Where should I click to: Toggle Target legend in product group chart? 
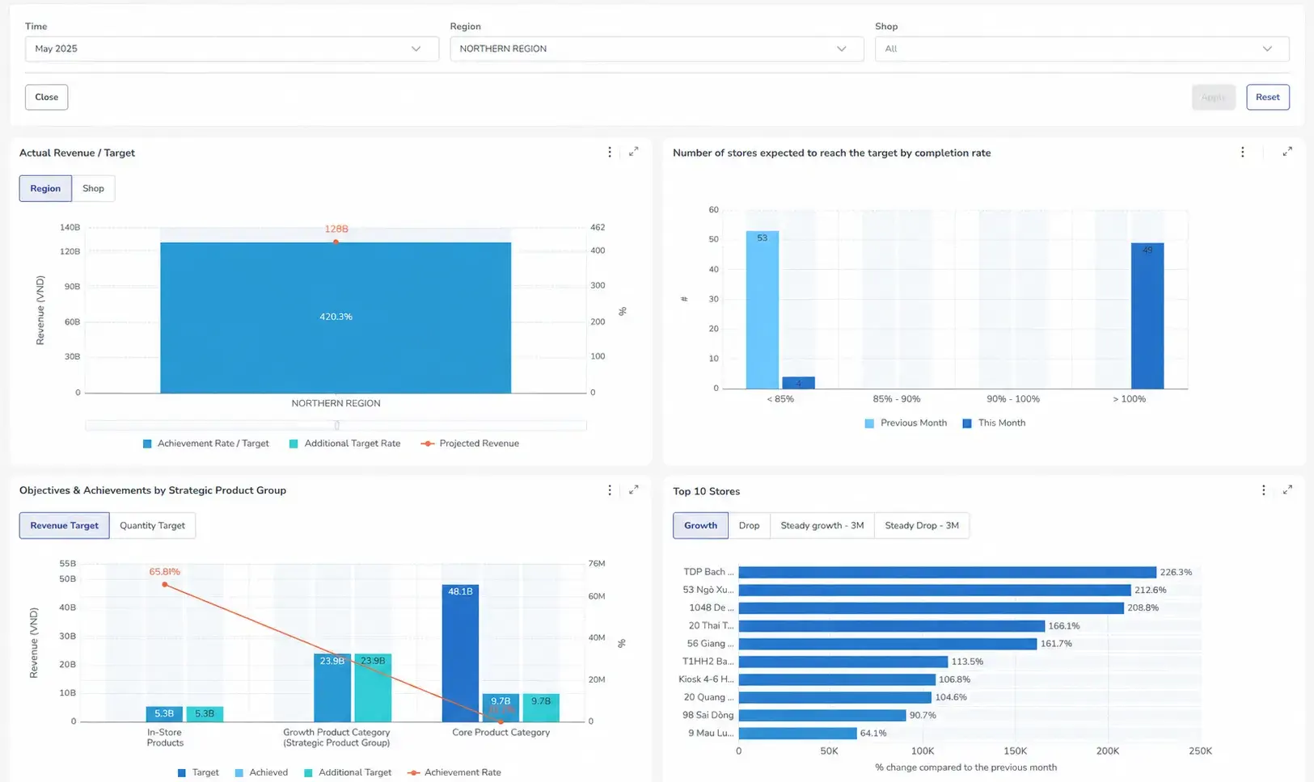[x=197, y=772]
